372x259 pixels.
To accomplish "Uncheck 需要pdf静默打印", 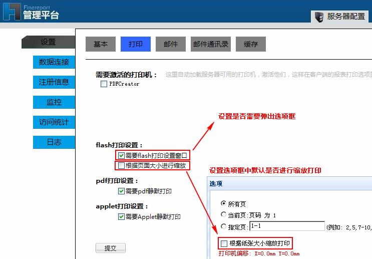I will pos(121,191).
